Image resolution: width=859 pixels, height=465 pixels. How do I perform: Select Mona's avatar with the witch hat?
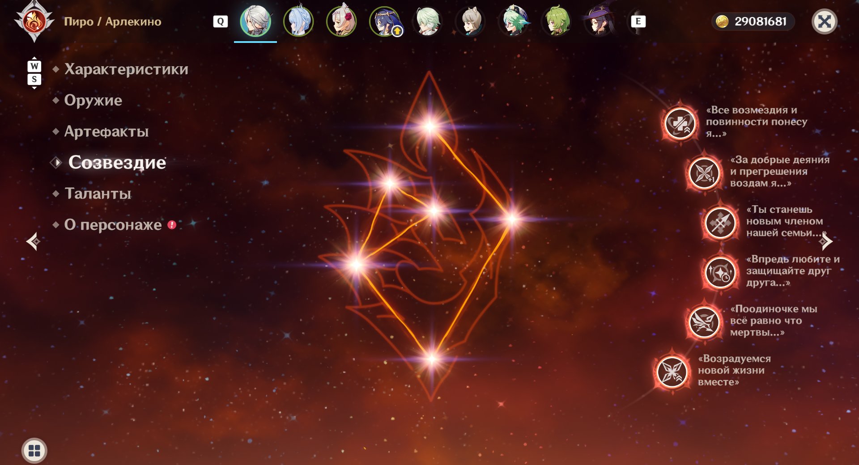(600, 21)
